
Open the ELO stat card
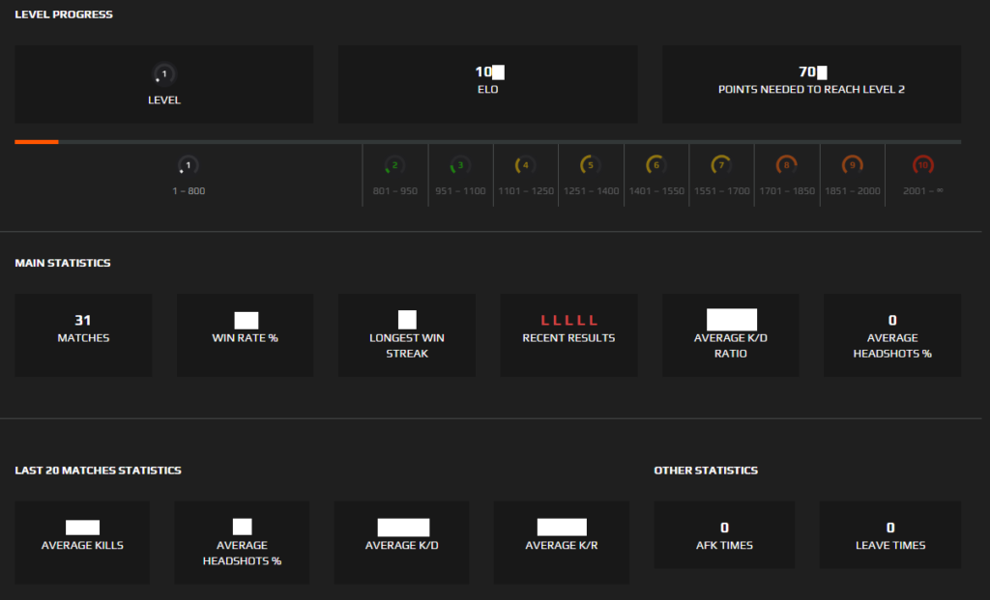pos(487,84)
